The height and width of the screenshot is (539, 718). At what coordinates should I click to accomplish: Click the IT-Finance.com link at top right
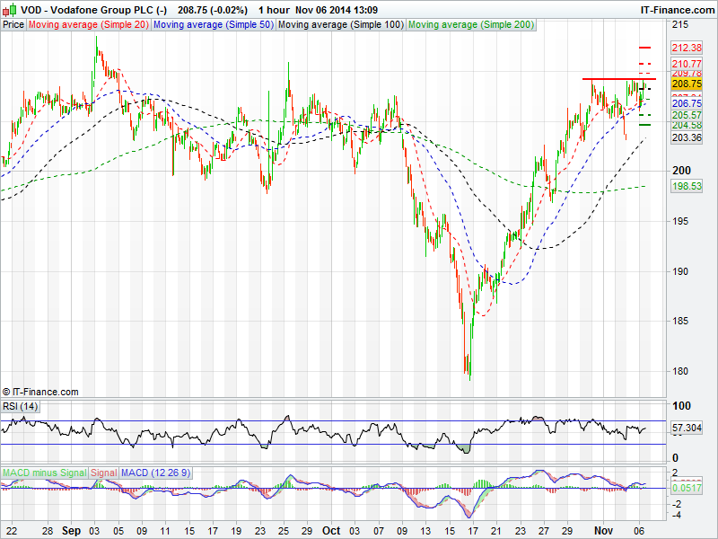tap(677, 9)
